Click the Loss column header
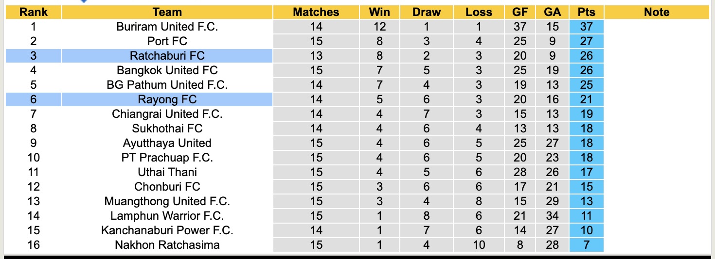 pos(479,12)
